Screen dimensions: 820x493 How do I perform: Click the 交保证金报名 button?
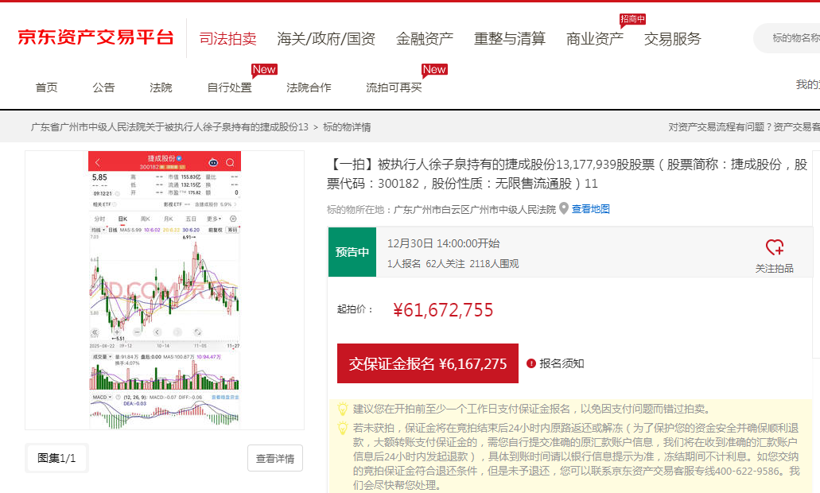point(428,363)
